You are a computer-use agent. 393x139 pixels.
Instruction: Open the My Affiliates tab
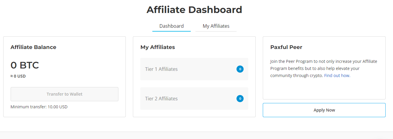coord(216,26)
